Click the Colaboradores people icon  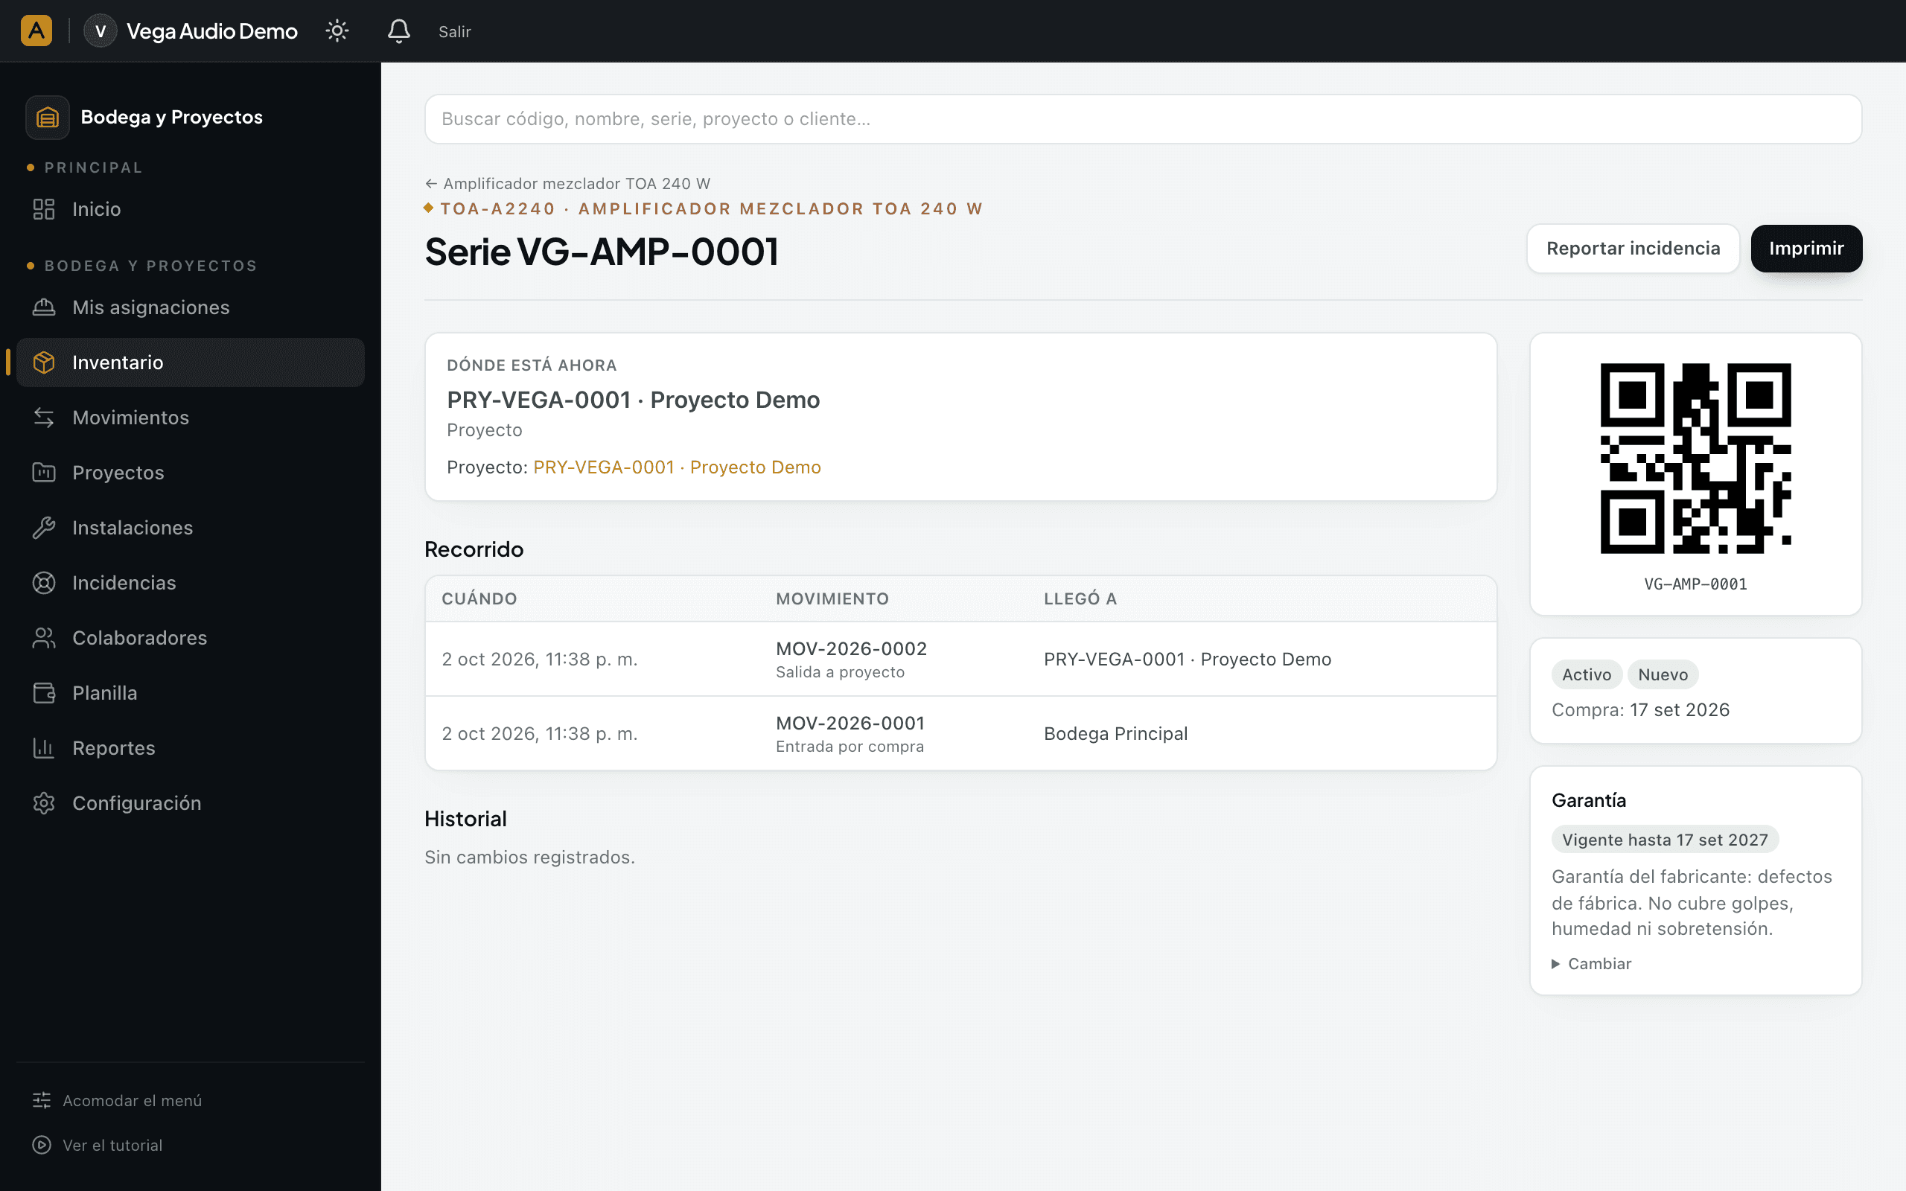point(44,638)
